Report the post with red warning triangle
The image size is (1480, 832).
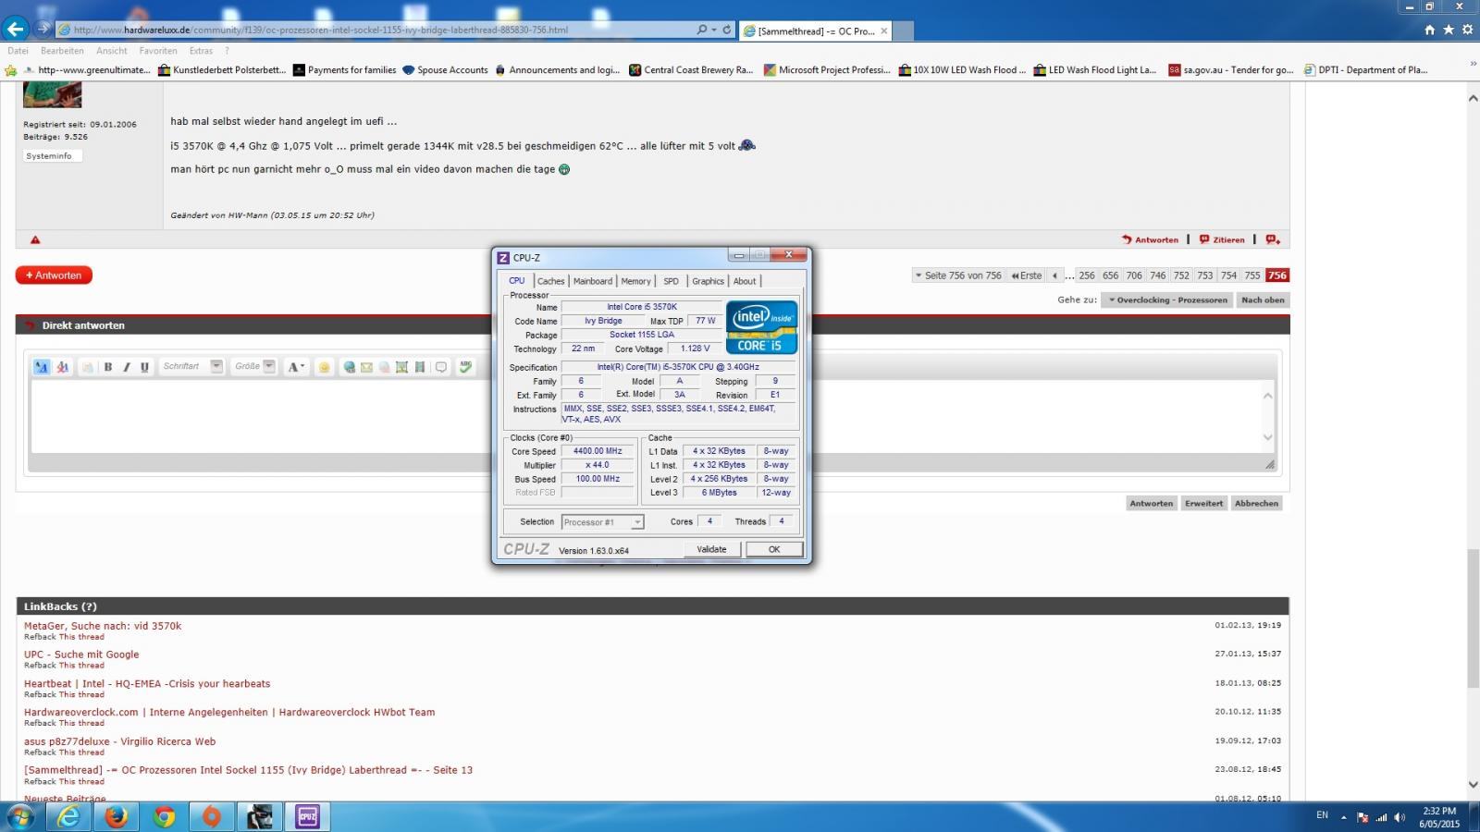(35, 240)
